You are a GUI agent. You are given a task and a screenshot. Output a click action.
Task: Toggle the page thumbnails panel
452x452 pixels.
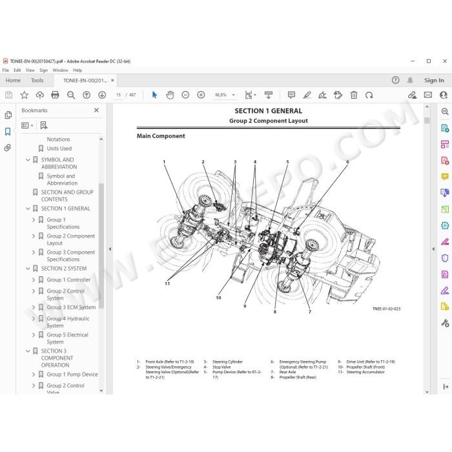[x=8, y=115]
